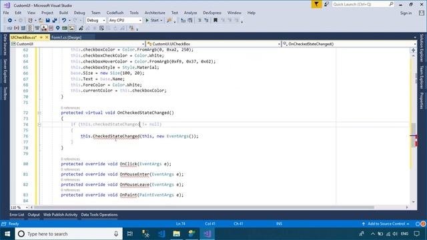This screenshot has width=427, height=240.
Task: Open the DevExpress menu
Action: pos(212,13)
